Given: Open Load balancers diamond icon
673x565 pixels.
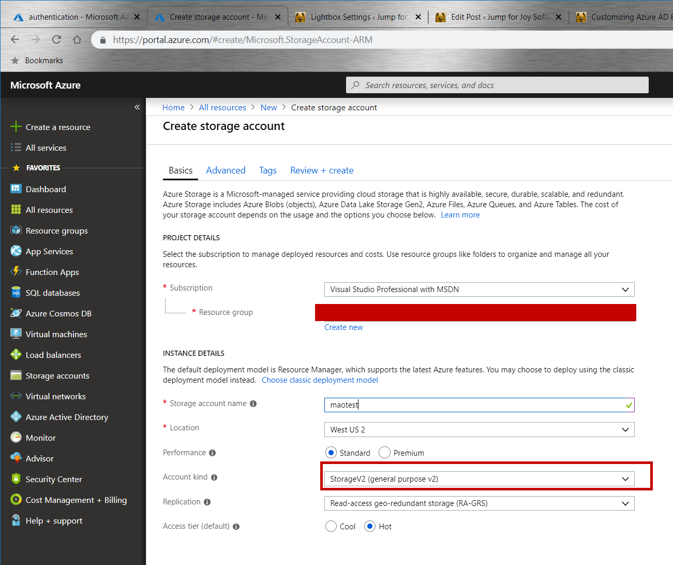Looking at the screenshot, I should pyautogui.click(x=16, y=355).
